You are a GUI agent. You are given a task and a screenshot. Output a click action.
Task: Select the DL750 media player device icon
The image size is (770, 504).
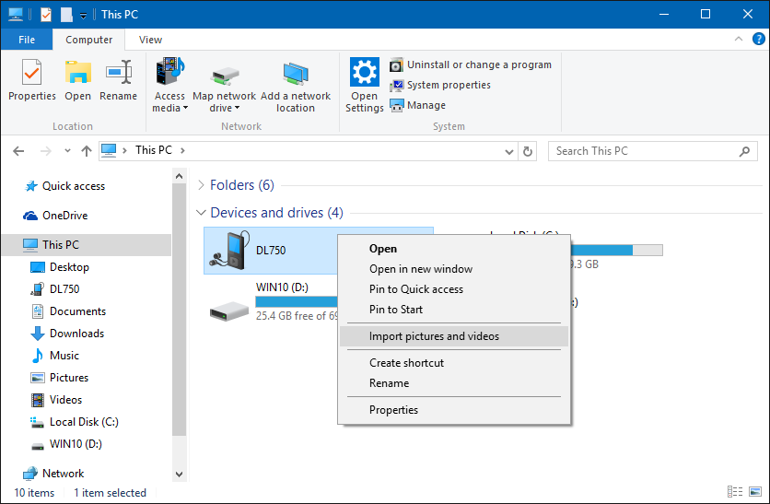pos(229,250)
